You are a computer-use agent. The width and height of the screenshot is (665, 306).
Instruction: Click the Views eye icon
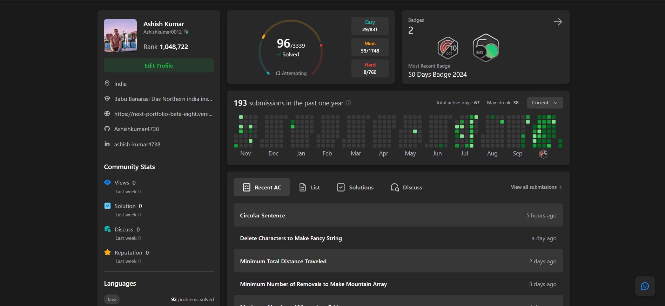[107, 182]
